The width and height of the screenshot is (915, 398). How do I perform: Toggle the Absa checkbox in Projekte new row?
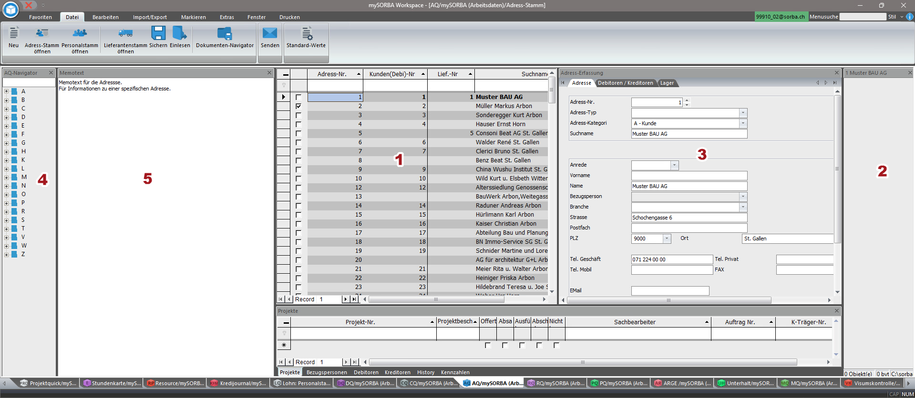pos(505,345)
